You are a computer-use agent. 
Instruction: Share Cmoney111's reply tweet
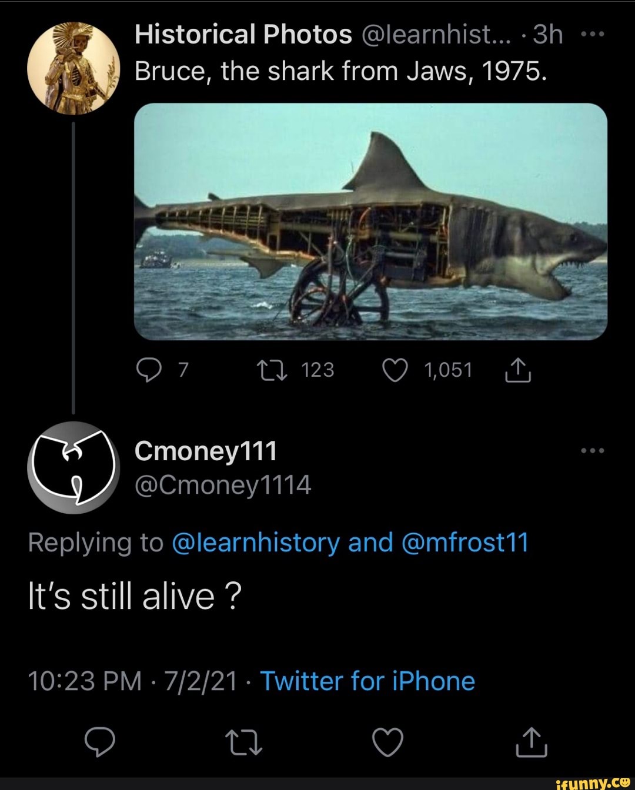532,742
